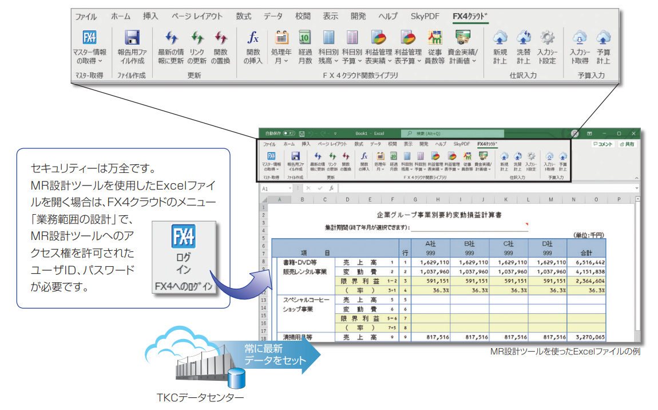This screenshot has height=410, width=658.
Task: Click 入力シート設定 gear icon in enlarged ribbon
Action: tap(547, 38)
